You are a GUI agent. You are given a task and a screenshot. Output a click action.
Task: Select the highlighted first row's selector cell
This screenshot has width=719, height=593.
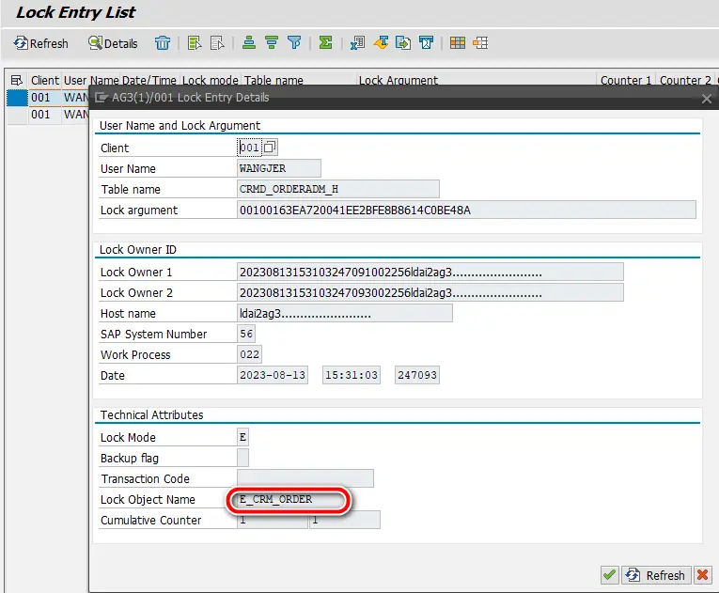17,98
